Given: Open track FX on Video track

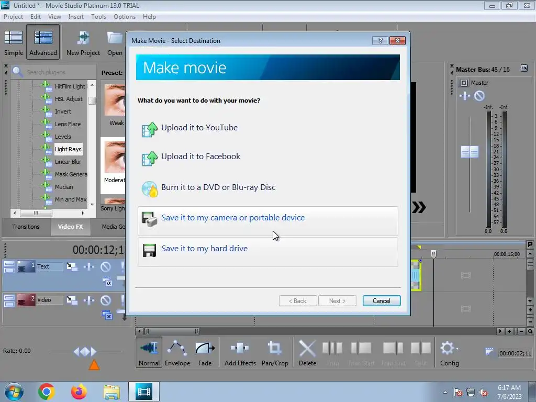Looking at the screenshot, I should [x=89, y=300].
